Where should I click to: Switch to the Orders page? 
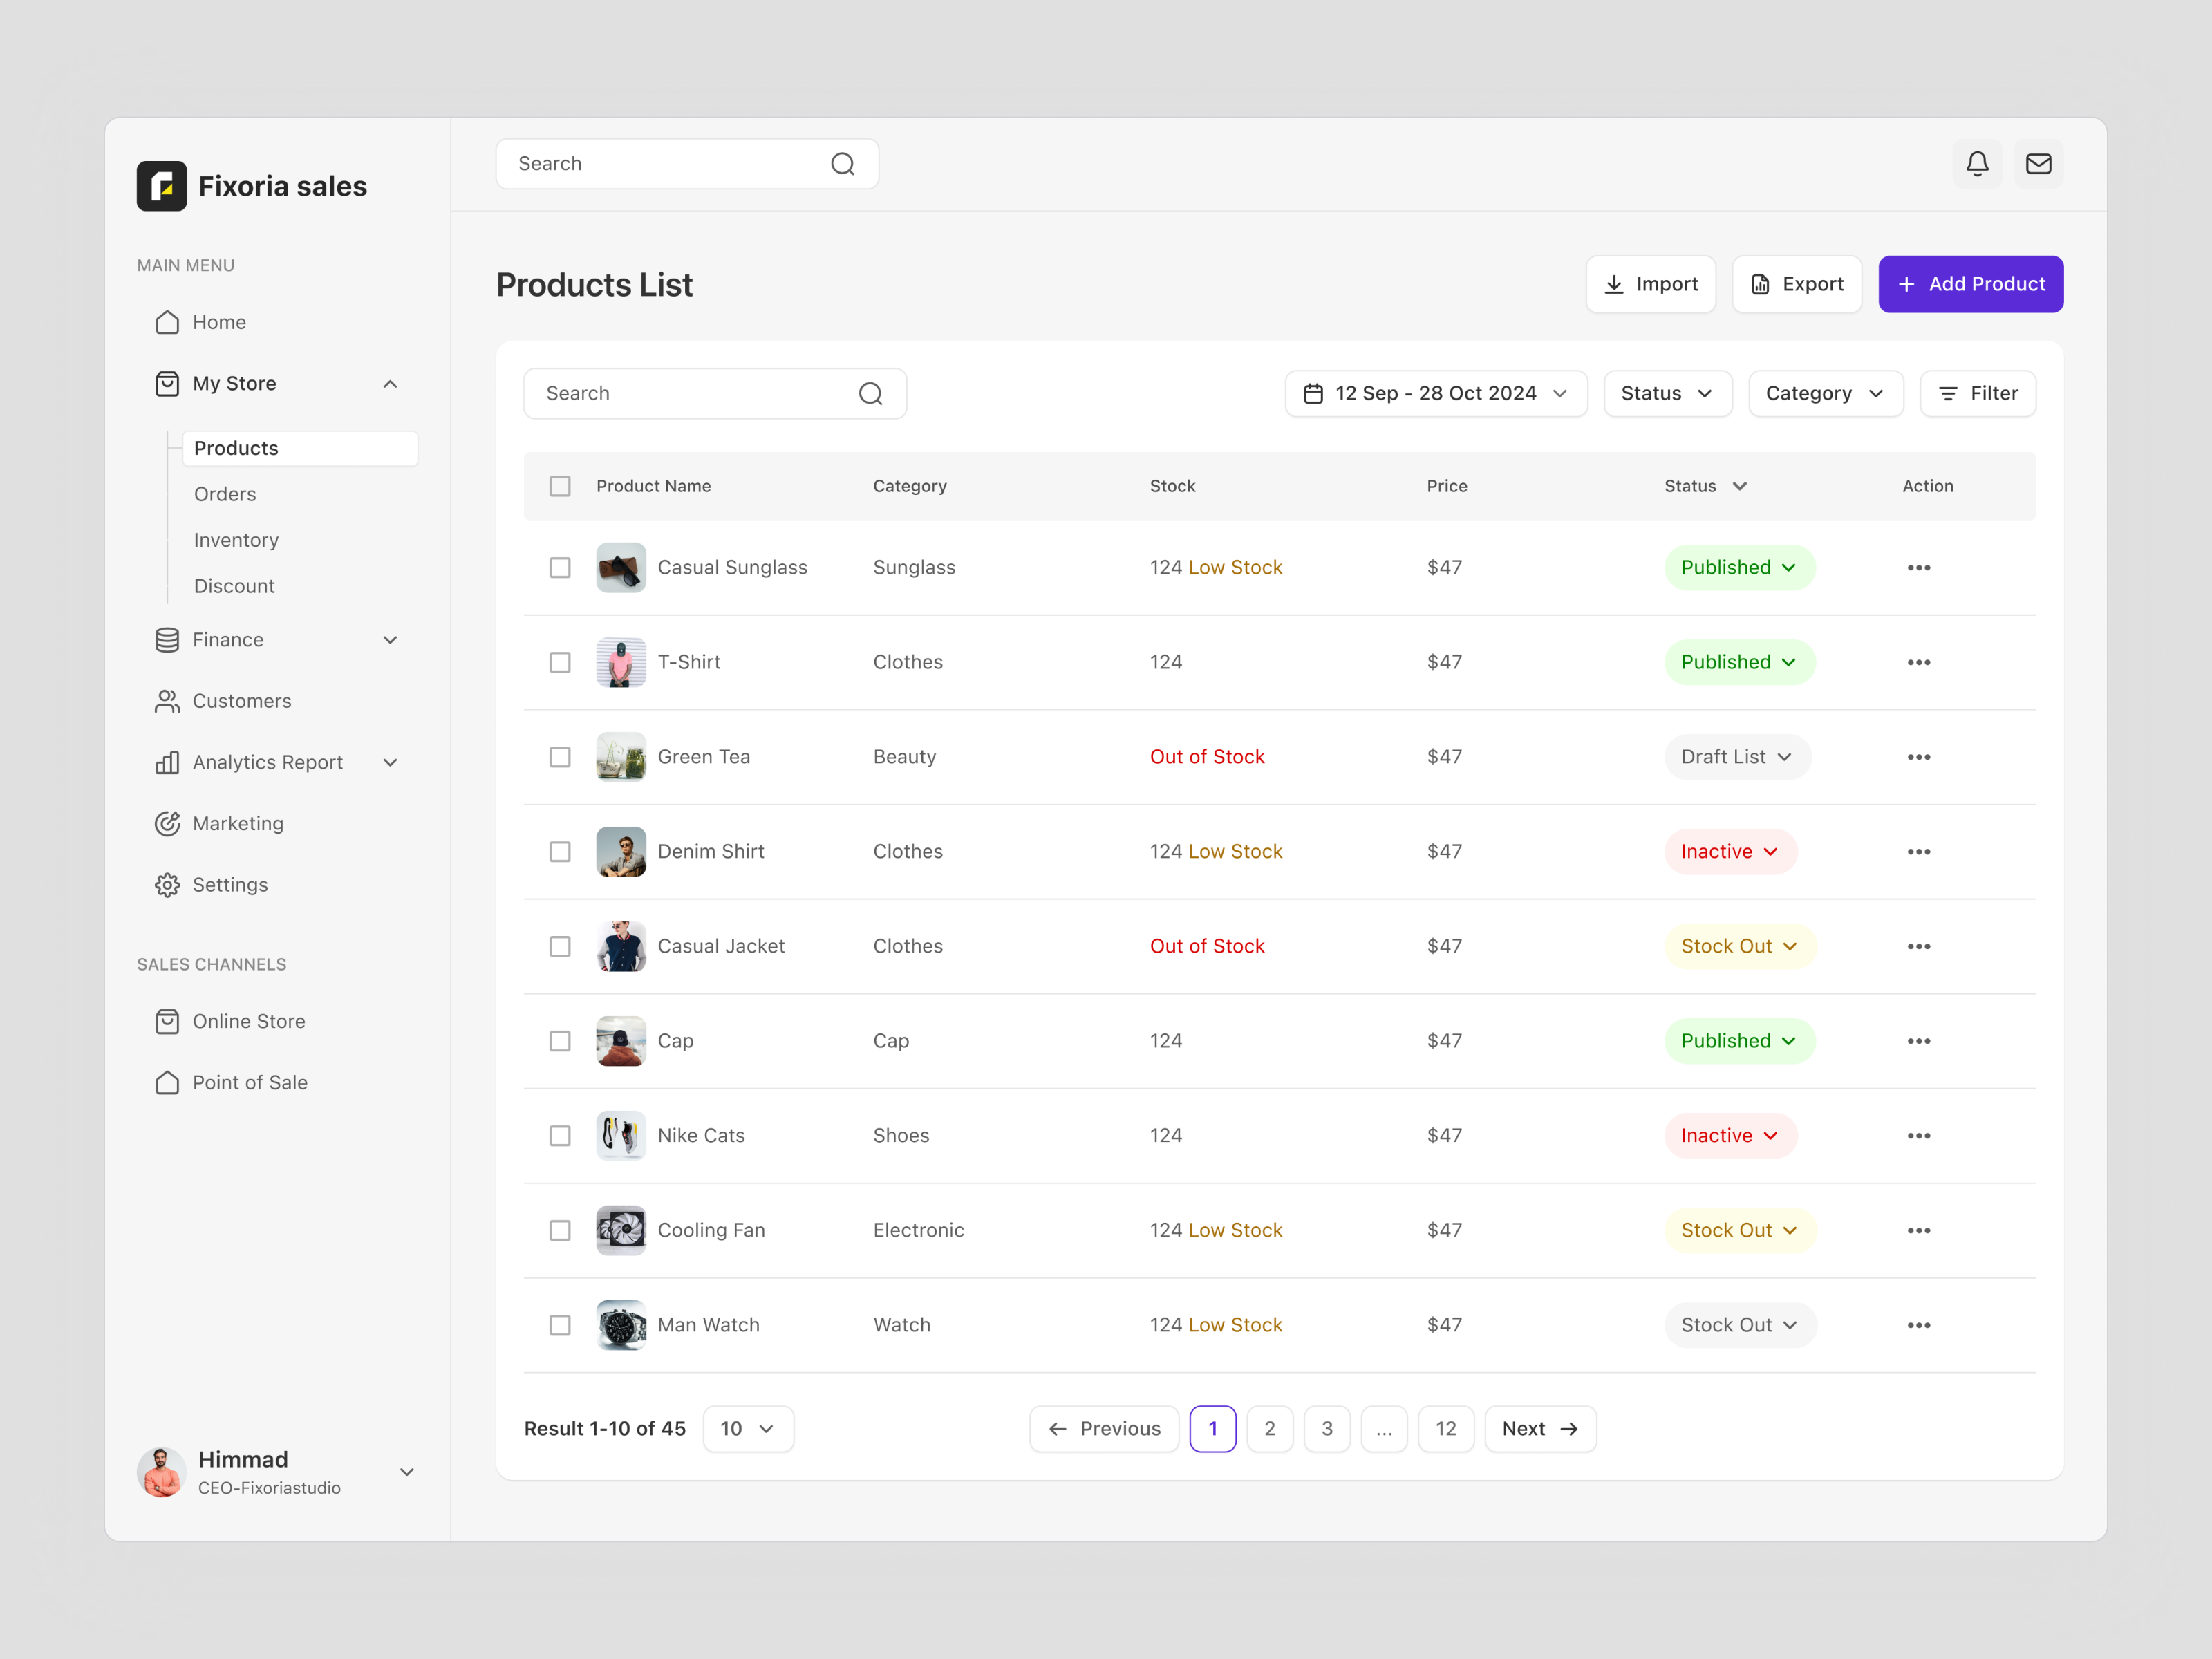(224, 493)
